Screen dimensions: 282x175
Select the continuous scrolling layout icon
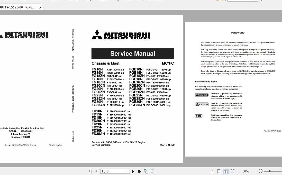coord(219,171)
